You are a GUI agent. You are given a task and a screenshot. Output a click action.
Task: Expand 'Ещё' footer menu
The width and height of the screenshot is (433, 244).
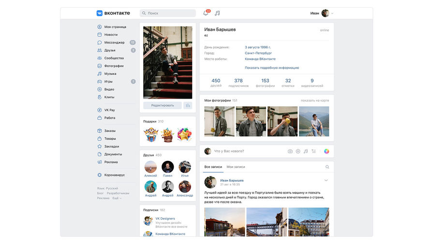(x=117, y=198)
